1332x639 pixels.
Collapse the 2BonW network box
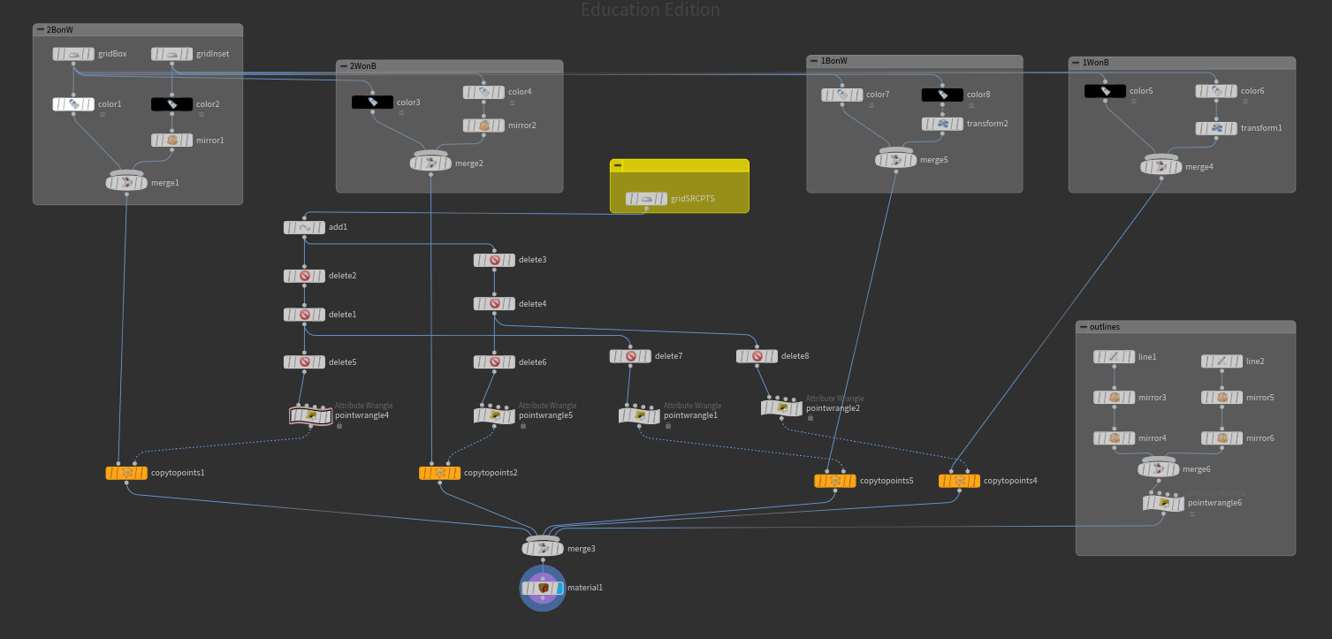40,30
